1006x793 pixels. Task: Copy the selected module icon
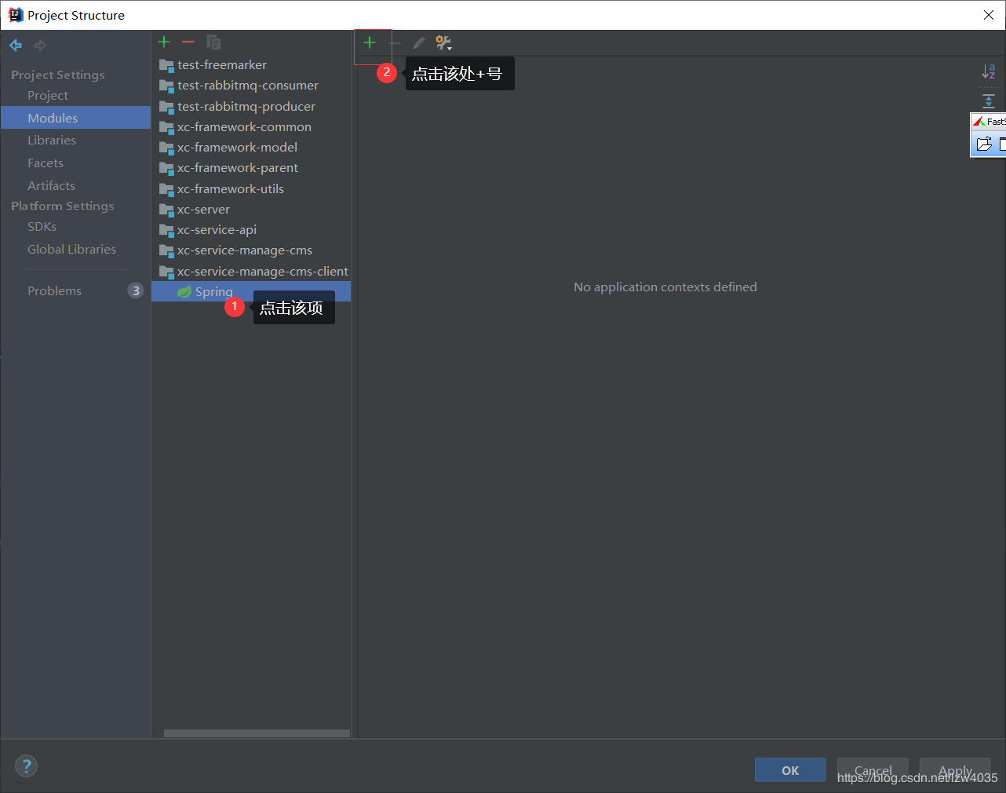click(213, 42)
